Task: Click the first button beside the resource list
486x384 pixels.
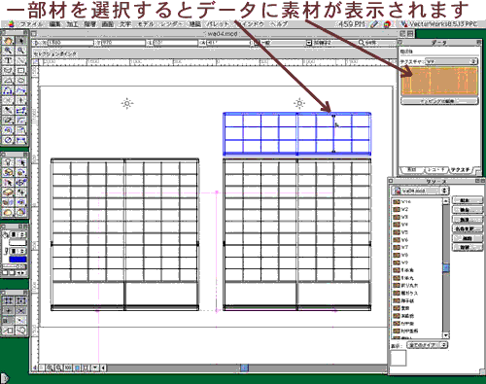Action: pos(467,200)
